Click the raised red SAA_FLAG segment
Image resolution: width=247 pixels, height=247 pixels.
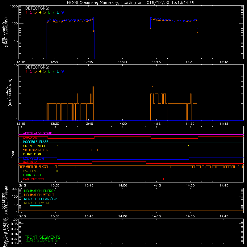[119, 162]
